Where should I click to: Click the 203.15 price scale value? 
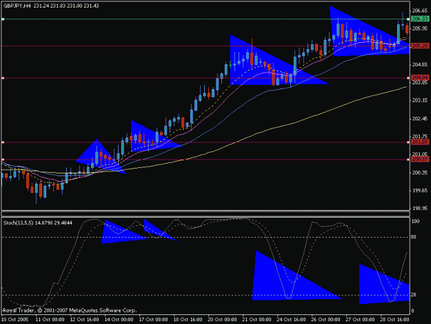click(420, 100)
